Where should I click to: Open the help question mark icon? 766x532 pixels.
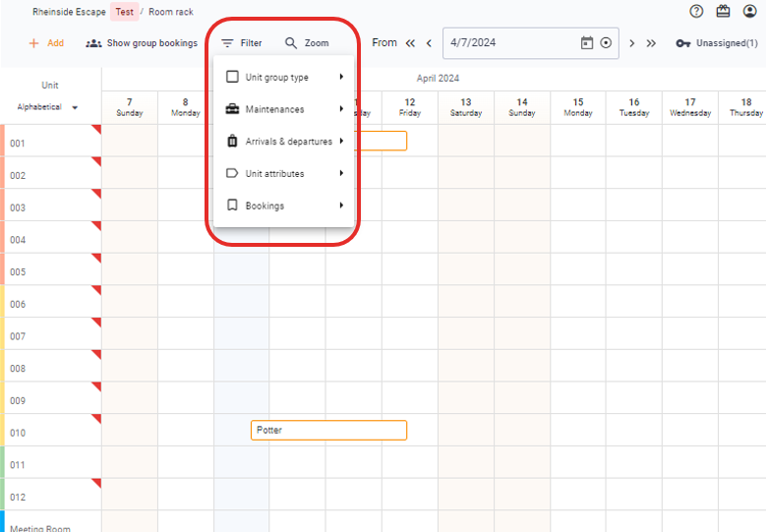(696, 12)
